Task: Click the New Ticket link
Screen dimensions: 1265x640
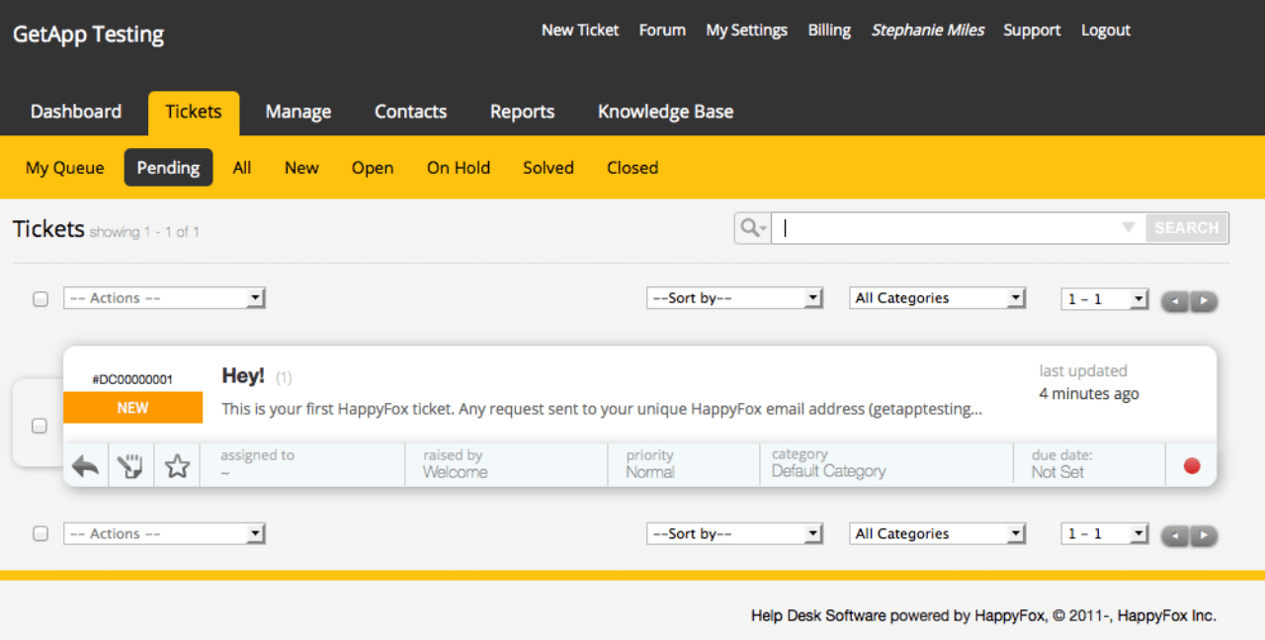Action: click(580, 31)
